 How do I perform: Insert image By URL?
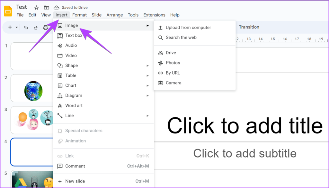173,73
